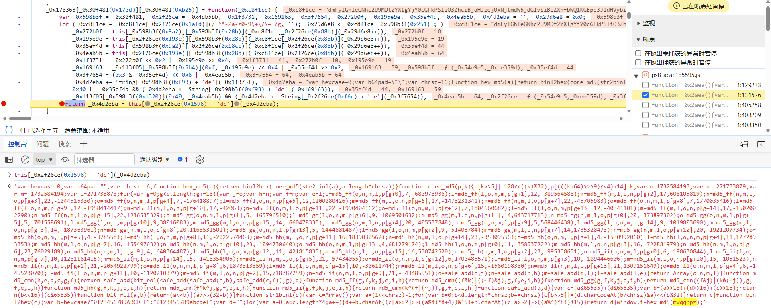Click the debugger sidebar vertical scrollbar
This screenshot has width=771, height=308.
click(768, 18)
